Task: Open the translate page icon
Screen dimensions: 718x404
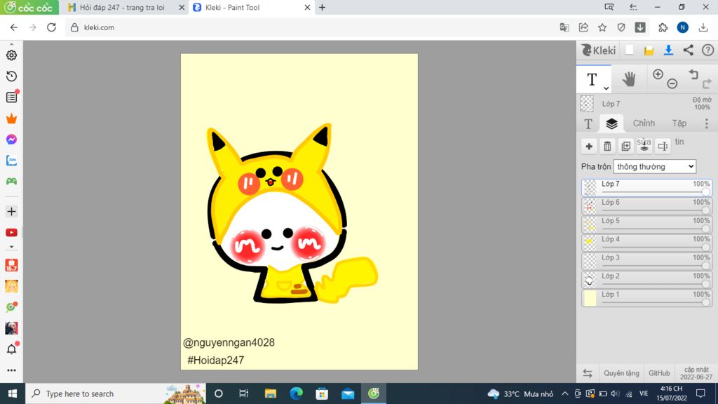Action: coord(564,27)
